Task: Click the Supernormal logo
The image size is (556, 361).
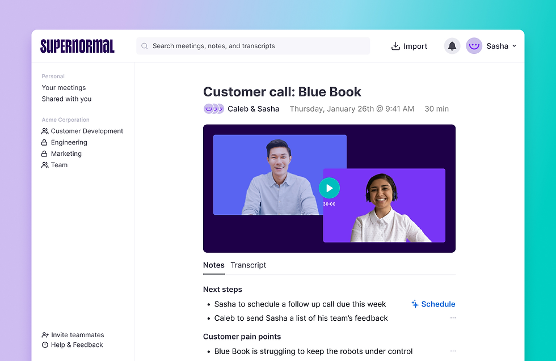Action: [77, 46]
